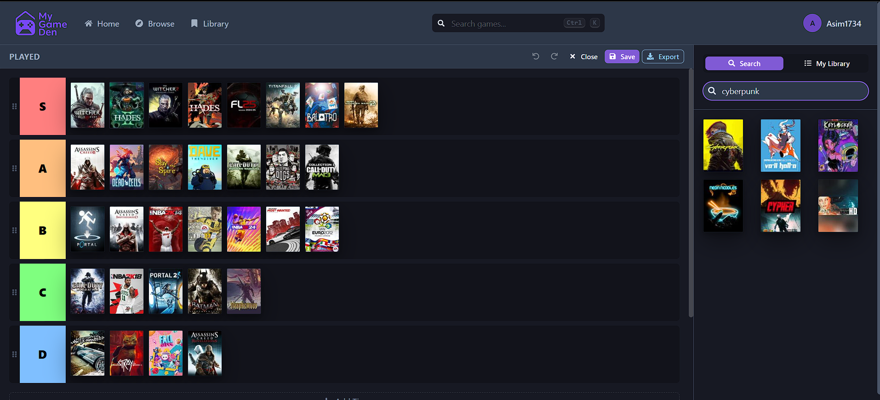
Task: Select the Blasphemous cover
Action: pos(244,291)
